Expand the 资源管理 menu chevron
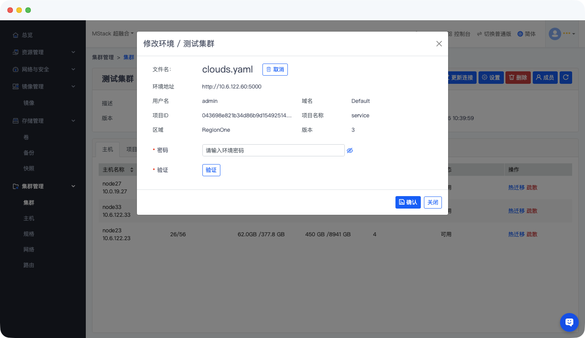585x338 pixels. coord(73,52)
